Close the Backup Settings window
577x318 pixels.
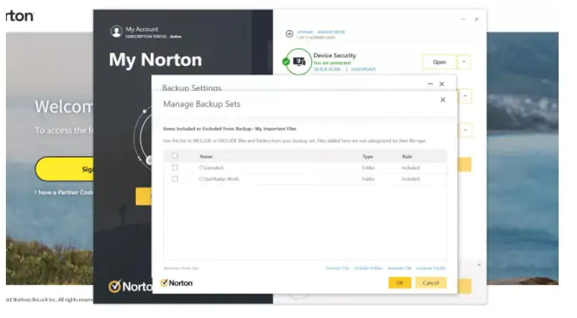click(x=442, y=84)
